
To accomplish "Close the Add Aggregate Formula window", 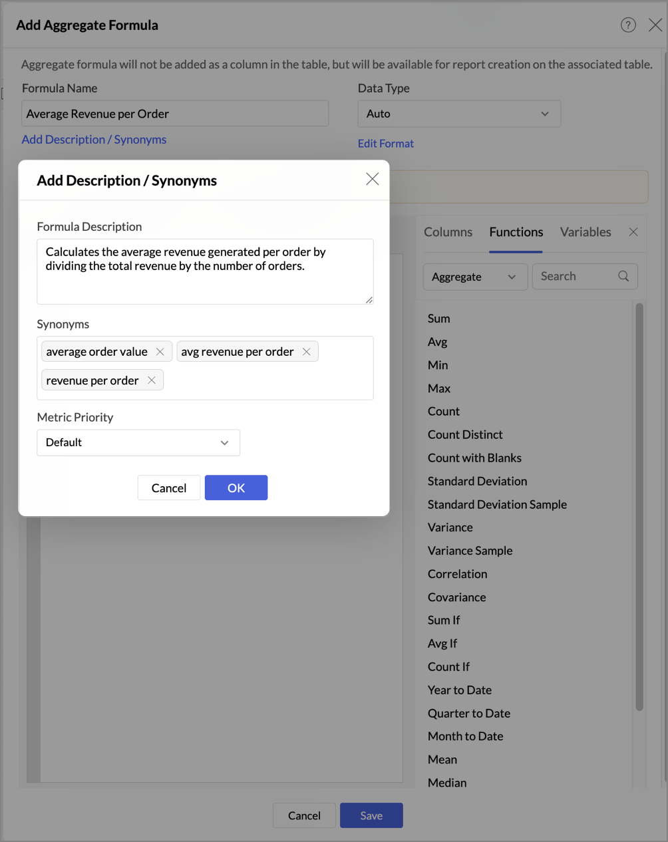I will point(655,25).
